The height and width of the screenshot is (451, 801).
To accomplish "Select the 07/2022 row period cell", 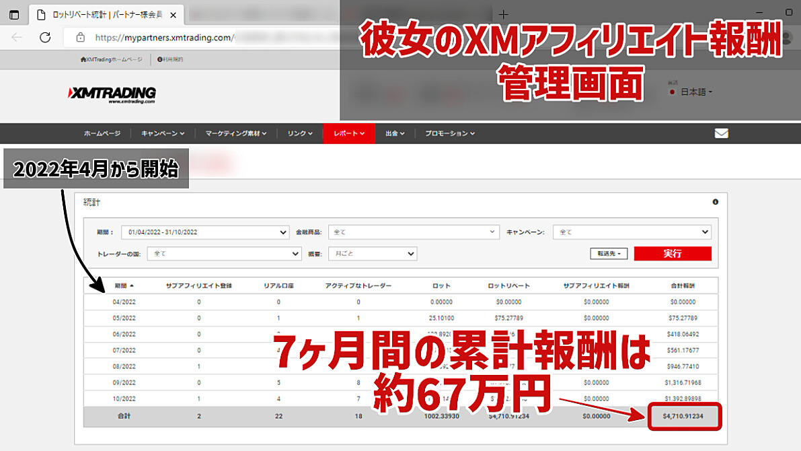I will (x=124, y=350).
